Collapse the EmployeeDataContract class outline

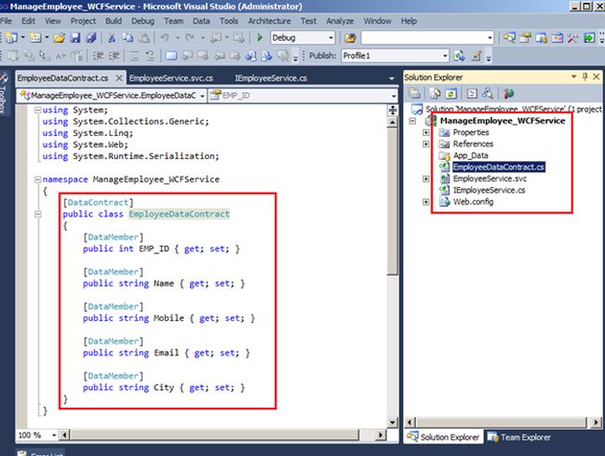36,213
